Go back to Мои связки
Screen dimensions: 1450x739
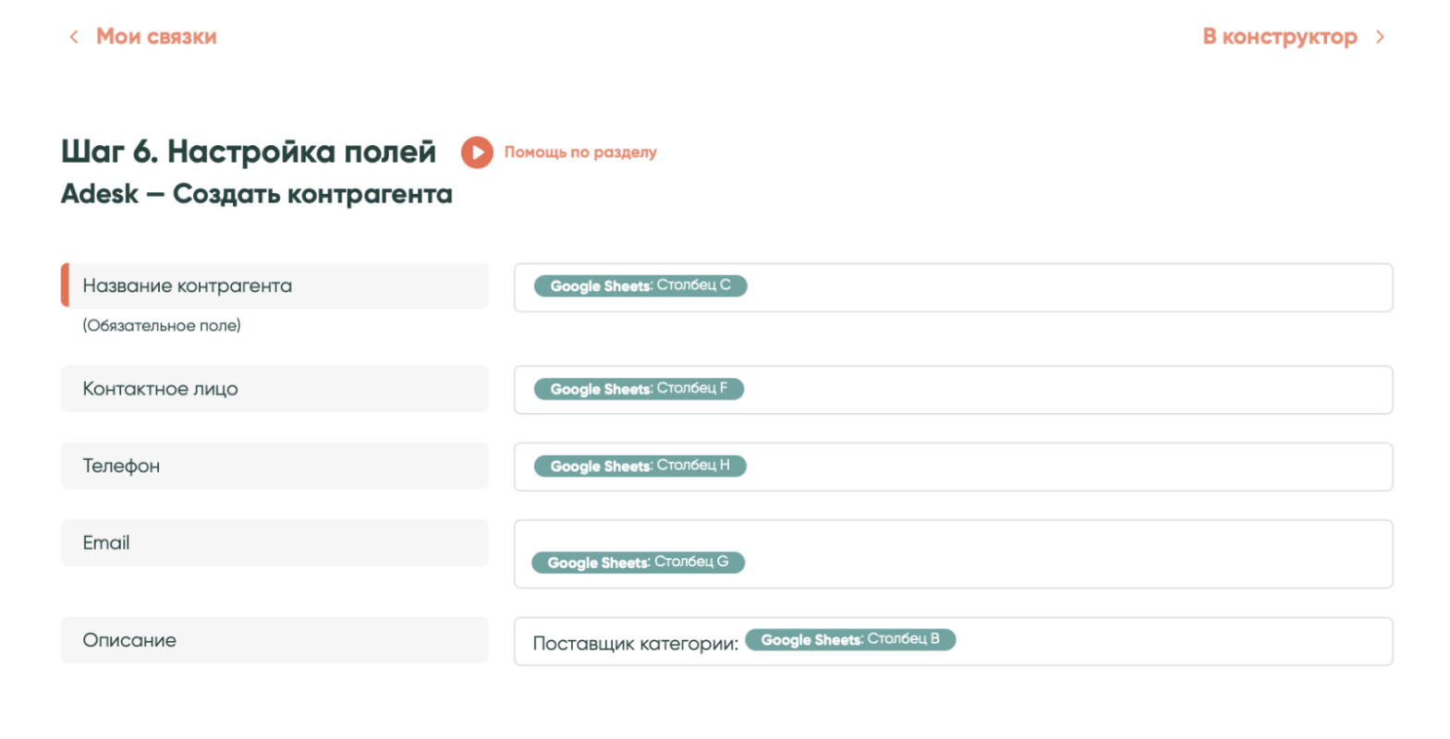(x=156, y=37)
